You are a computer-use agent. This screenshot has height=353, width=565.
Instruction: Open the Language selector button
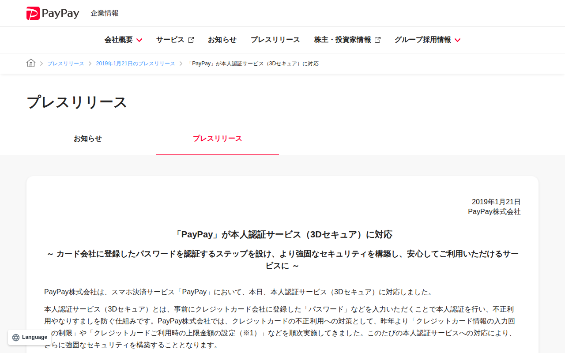30,337
